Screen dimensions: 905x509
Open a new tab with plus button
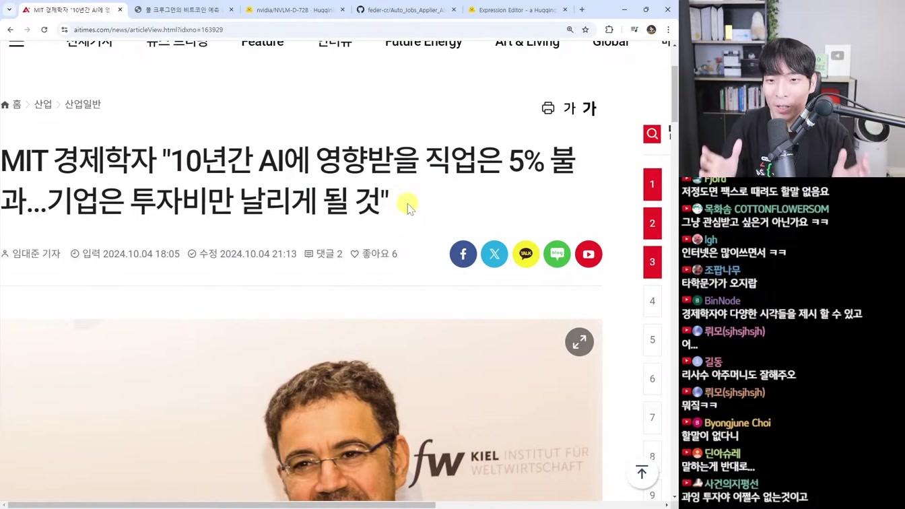tap(582, 10)
